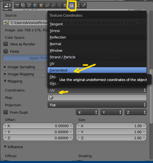
Task: Open the Object Constraints chain tab
Action: coord(47,5)
